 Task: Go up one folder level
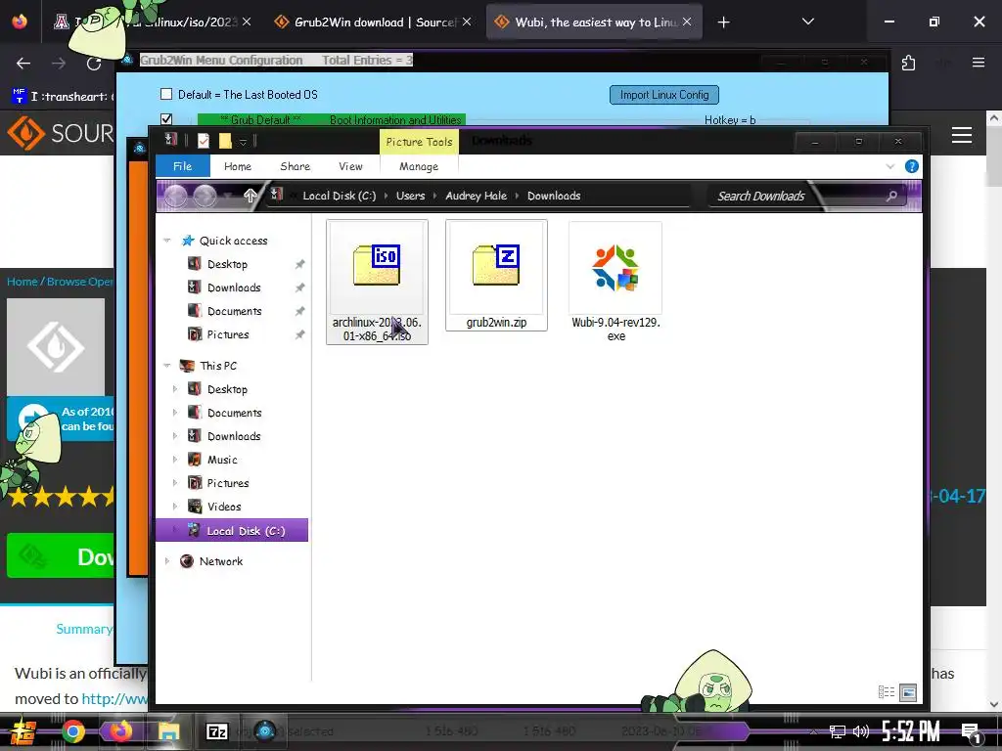click(250, 196)
